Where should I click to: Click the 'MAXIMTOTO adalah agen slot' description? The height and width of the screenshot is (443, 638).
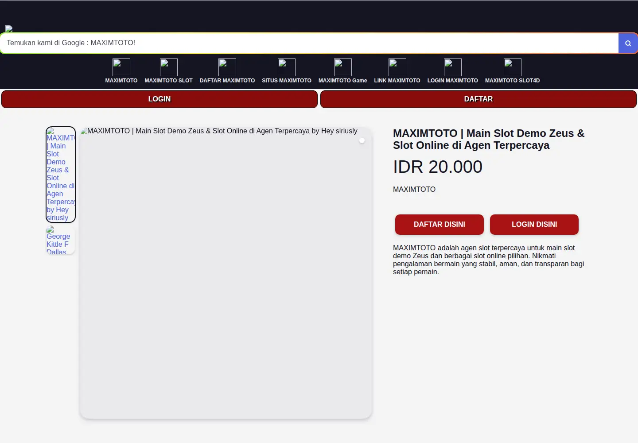click(489, 260)
